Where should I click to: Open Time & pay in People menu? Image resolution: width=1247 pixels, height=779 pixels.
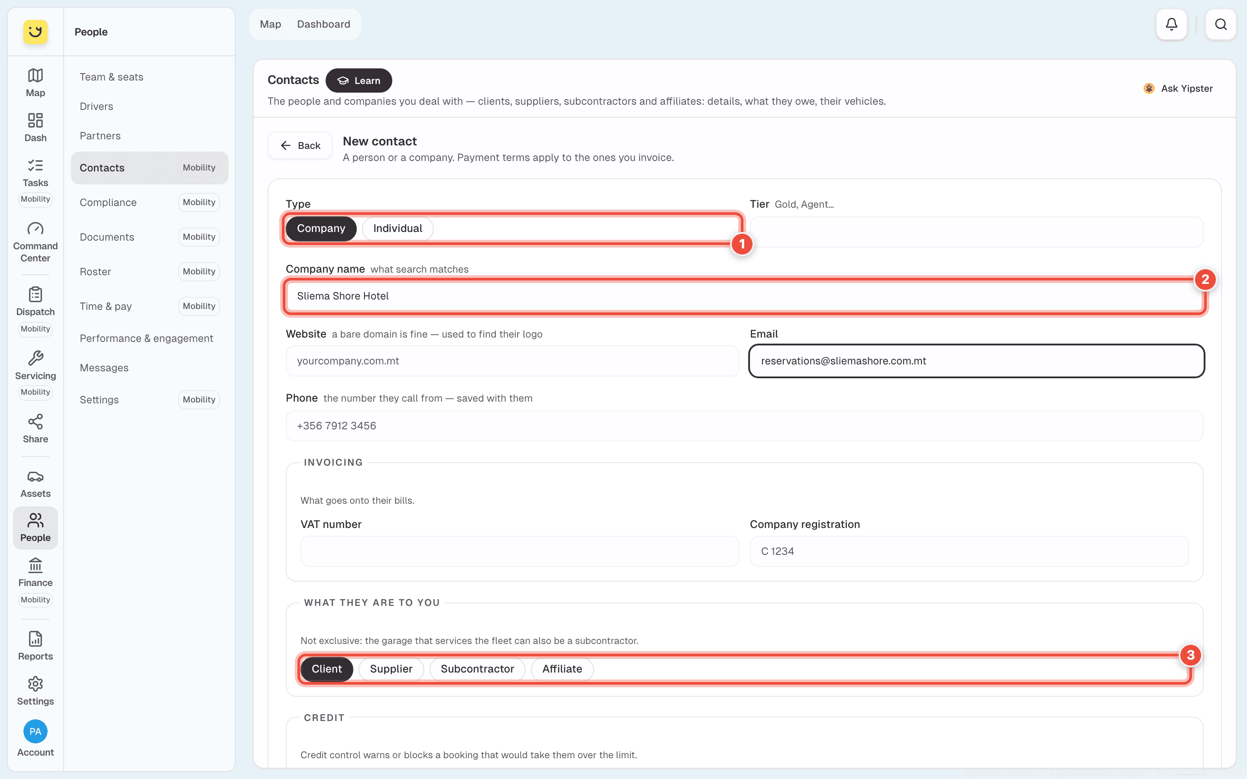click(x=149, y=306)
